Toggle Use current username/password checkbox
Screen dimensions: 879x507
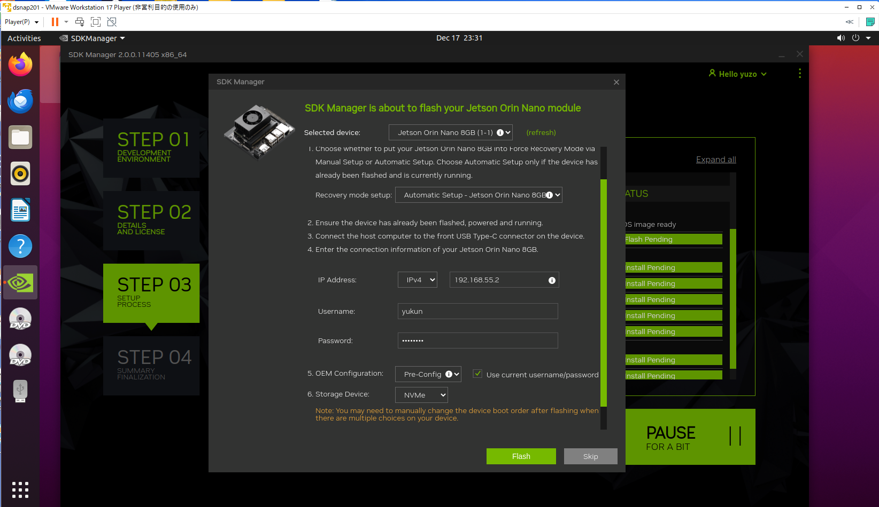point(478,374)
